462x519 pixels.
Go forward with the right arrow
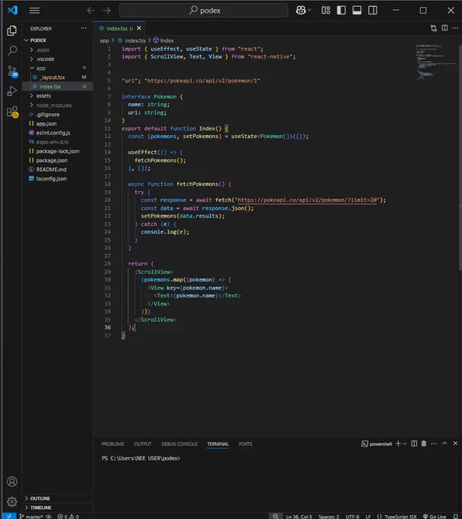pos(107,11)
